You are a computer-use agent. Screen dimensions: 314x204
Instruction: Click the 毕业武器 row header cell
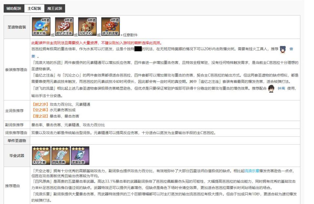(x=17, y=155)
